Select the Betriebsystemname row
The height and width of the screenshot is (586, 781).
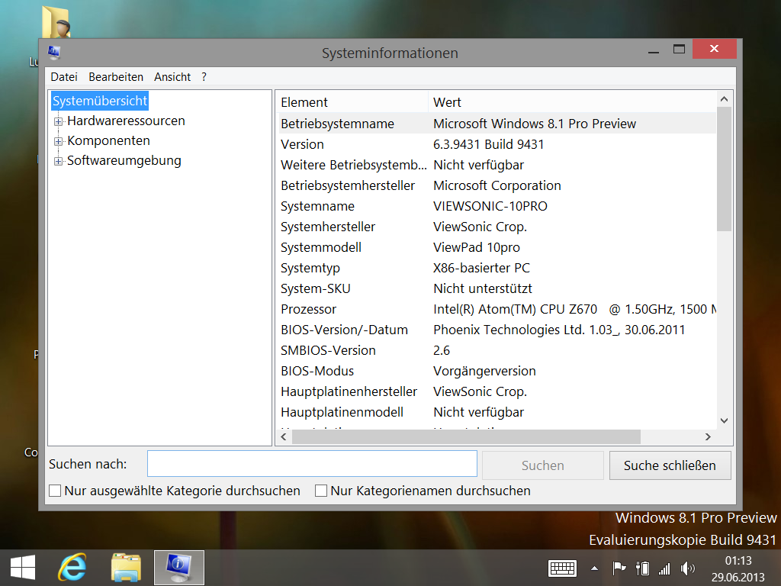point(496,124)
